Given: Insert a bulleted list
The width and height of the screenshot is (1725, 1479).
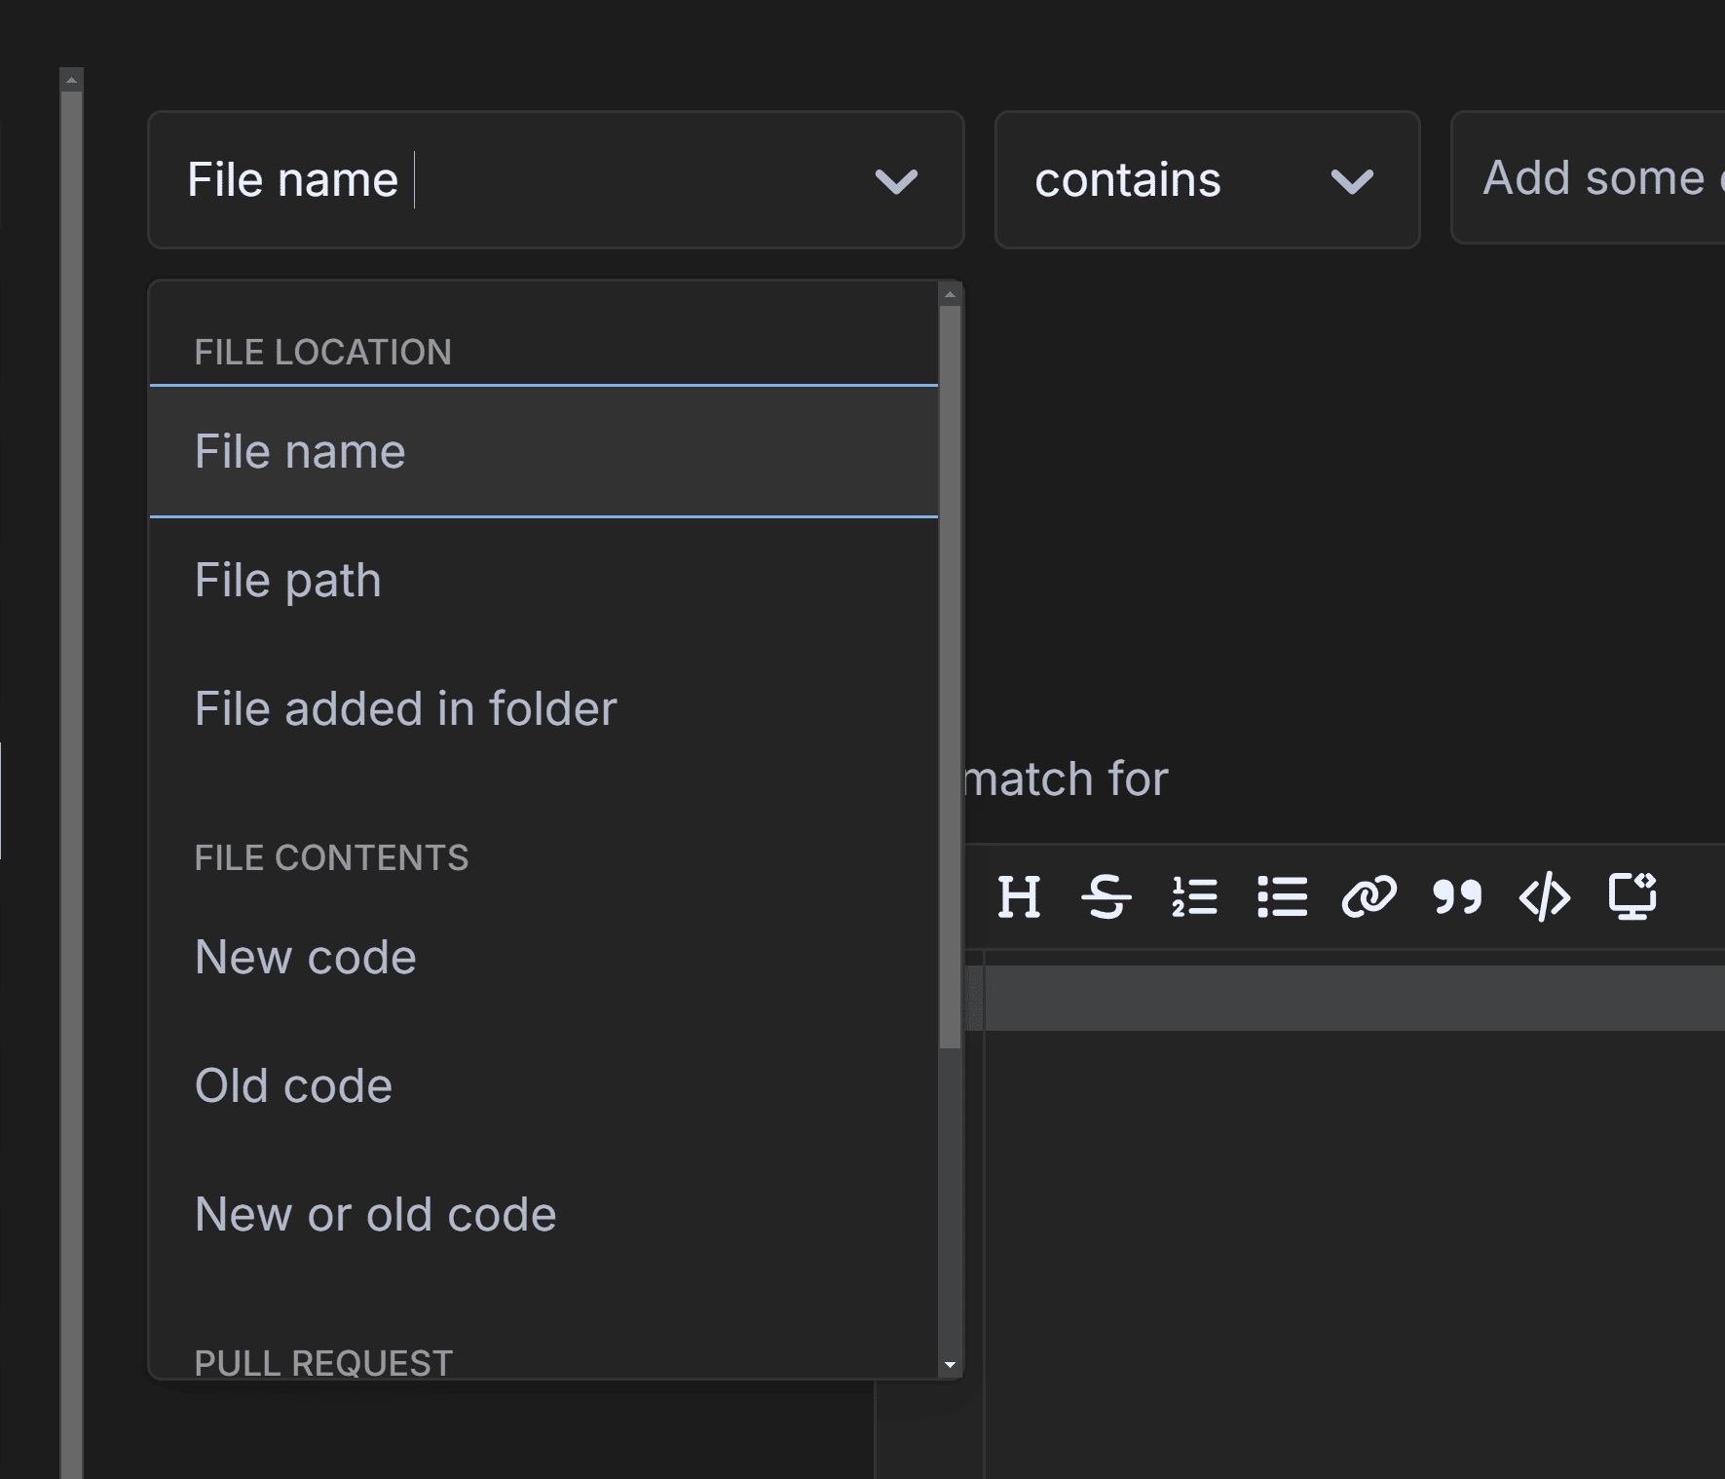Looking at the screenshot, I should coord(1282,896).
